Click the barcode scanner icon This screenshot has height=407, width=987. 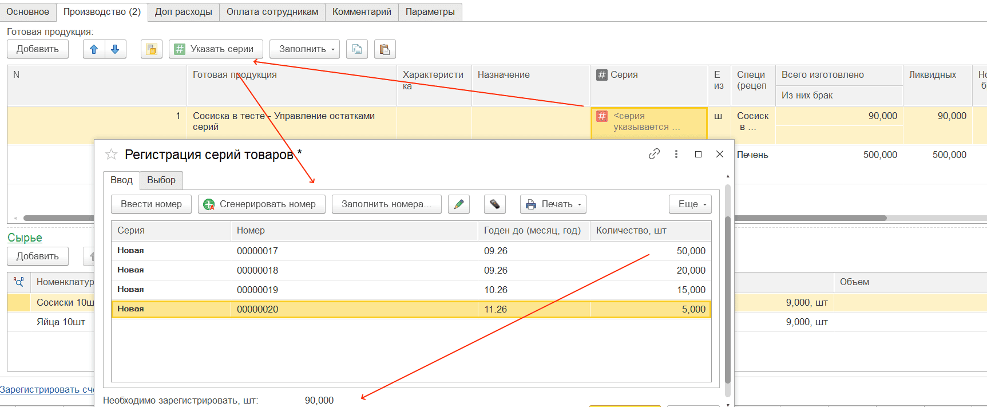tap(495, 204)
